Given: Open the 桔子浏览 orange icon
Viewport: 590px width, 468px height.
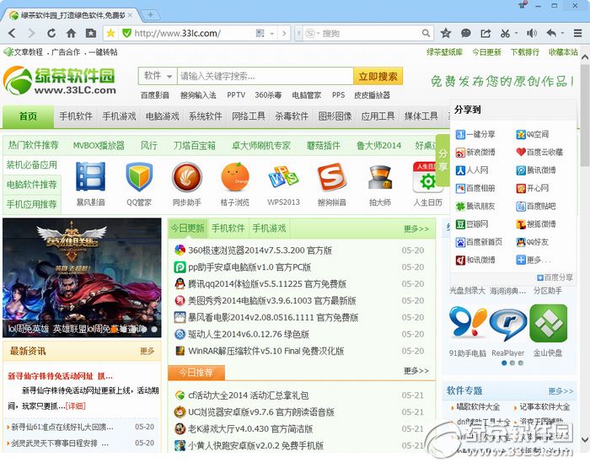Looking at the screenshot, I should [x=235, y=176].
